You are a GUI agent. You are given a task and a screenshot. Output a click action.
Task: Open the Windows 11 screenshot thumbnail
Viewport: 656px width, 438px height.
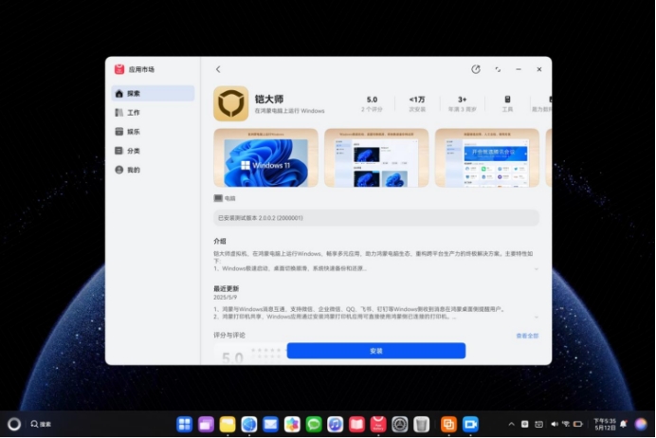(265, 158)
